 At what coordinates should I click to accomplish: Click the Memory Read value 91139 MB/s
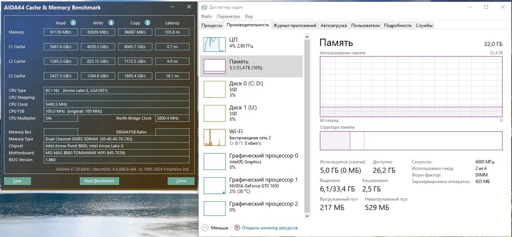point(61,32)
